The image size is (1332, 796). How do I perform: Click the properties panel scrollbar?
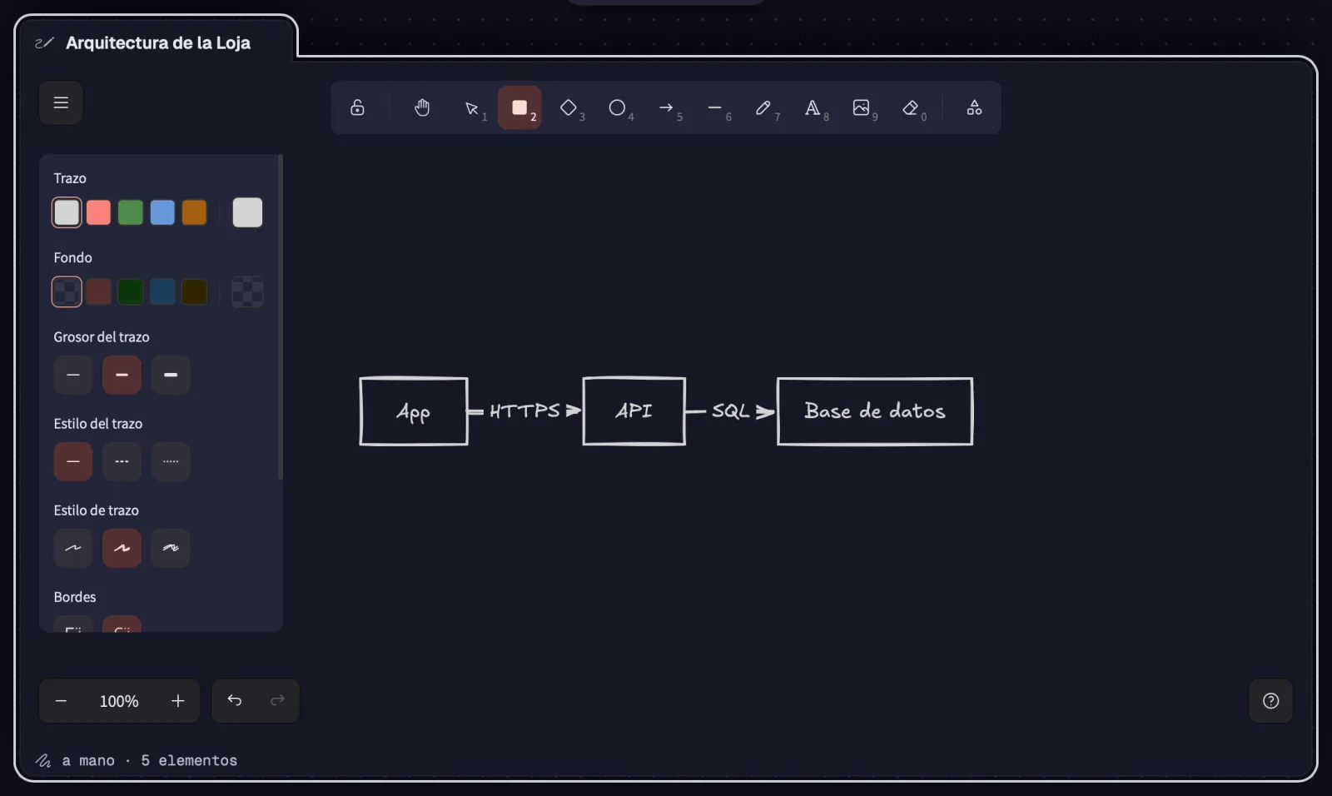pos(280,316)
